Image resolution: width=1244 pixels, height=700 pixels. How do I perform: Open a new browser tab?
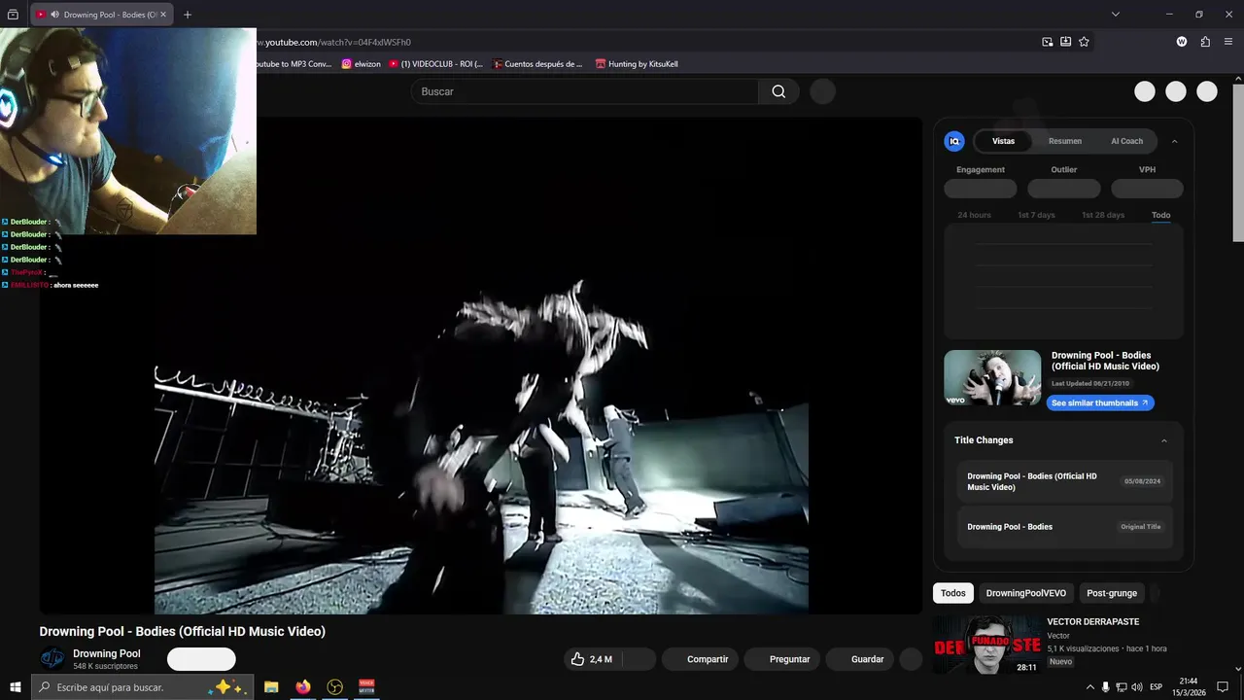(x=188, y=15)
